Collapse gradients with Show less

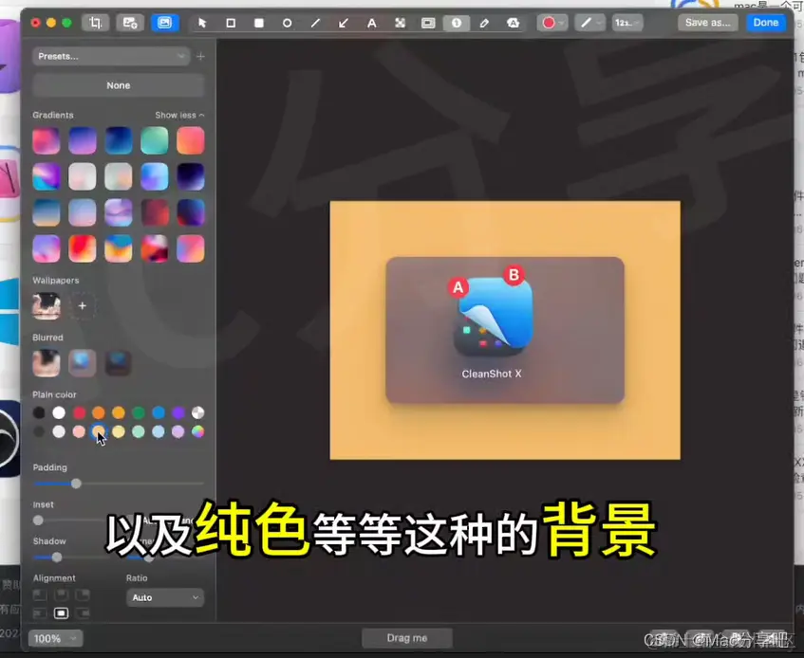179,114
